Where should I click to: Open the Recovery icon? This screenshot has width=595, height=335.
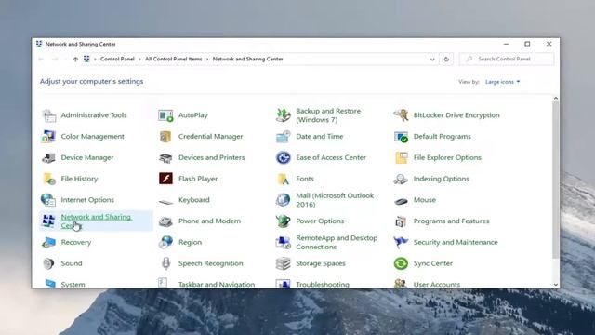click(49, 242)
